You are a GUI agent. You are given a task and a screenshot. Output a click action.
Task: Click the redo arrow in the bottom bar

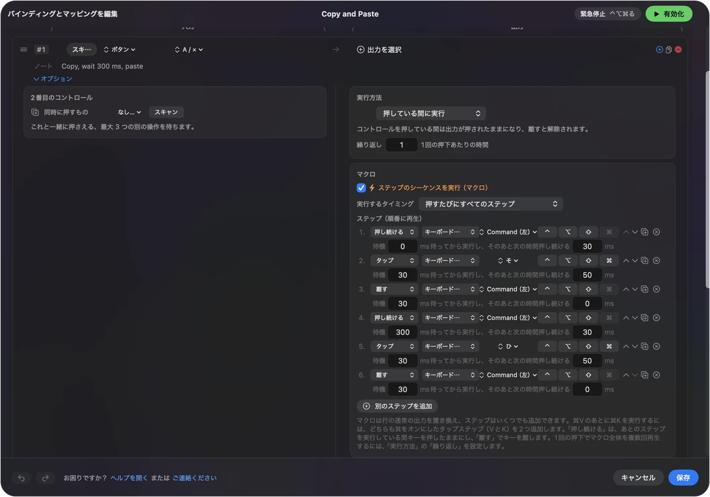click(45, 478)
